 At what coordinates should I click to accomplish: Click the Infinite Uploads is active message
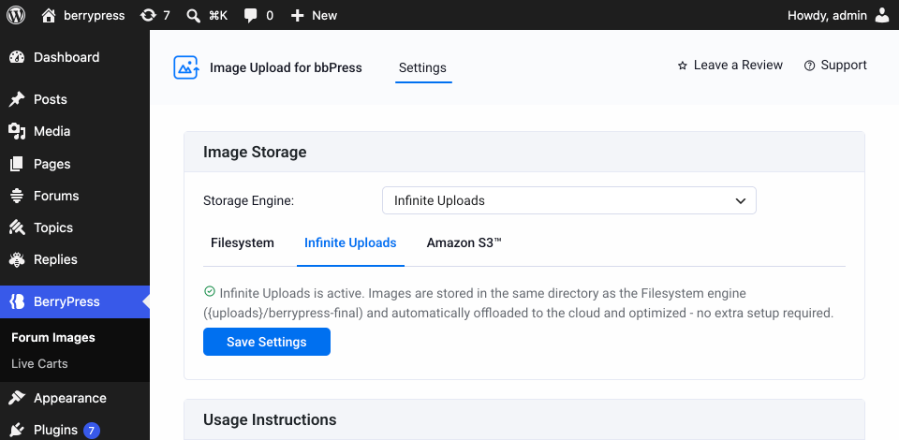pyautogui.click(x=518, y=303)
